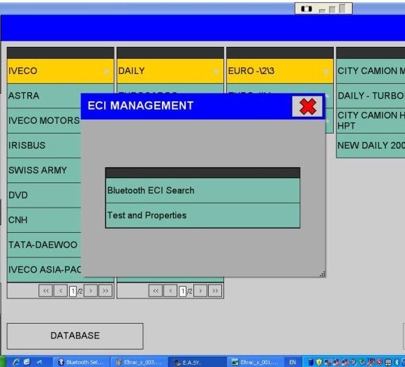Choose TATA-DAEWOO in the brand list
Viewport: 405px width, 367px height.
[44, 245]
